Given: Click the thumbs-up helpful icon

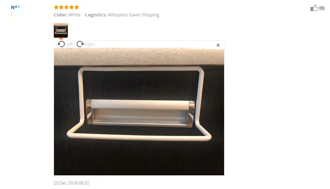Looking at the screenshot, I should [x=314, y=8].
